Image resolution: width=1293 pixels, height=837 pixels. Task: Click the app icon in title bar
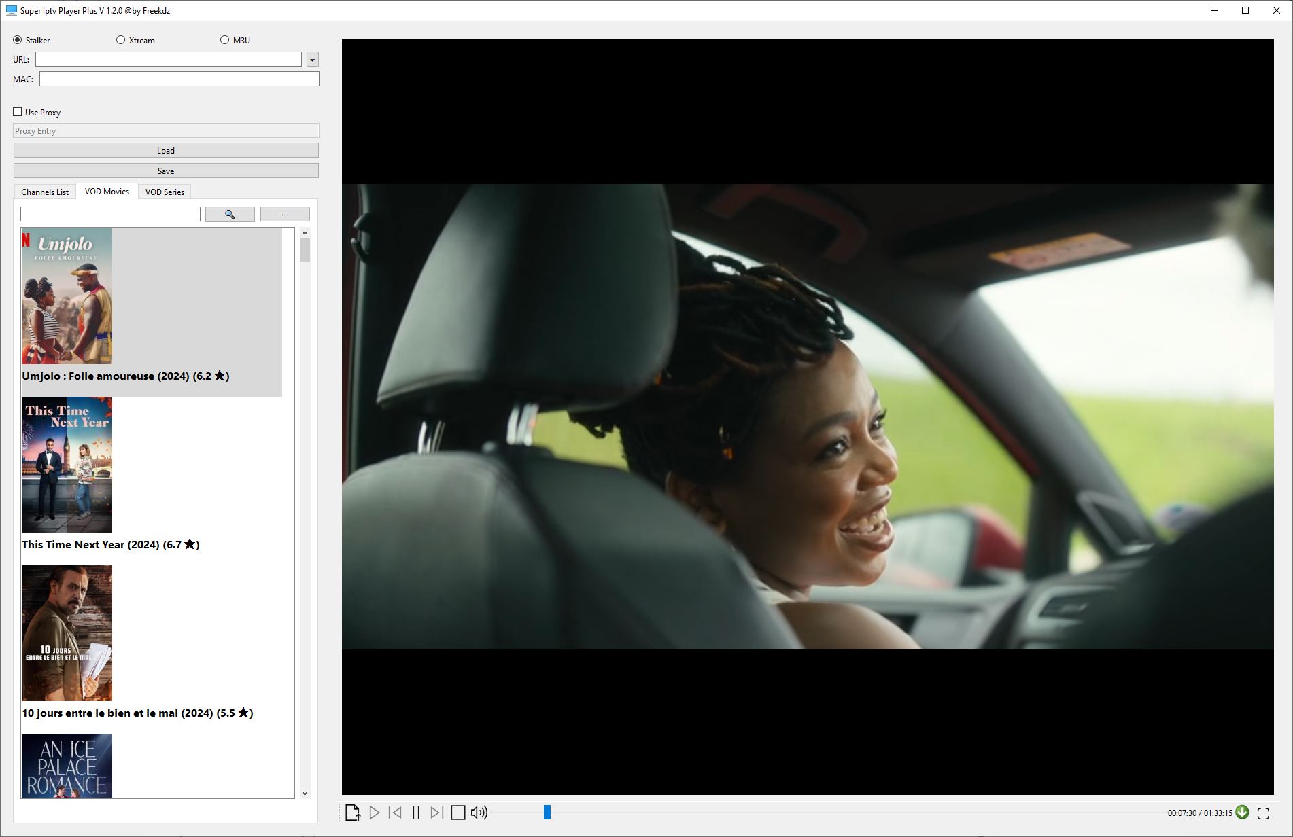pyautogui.click(x=11, y=10)
